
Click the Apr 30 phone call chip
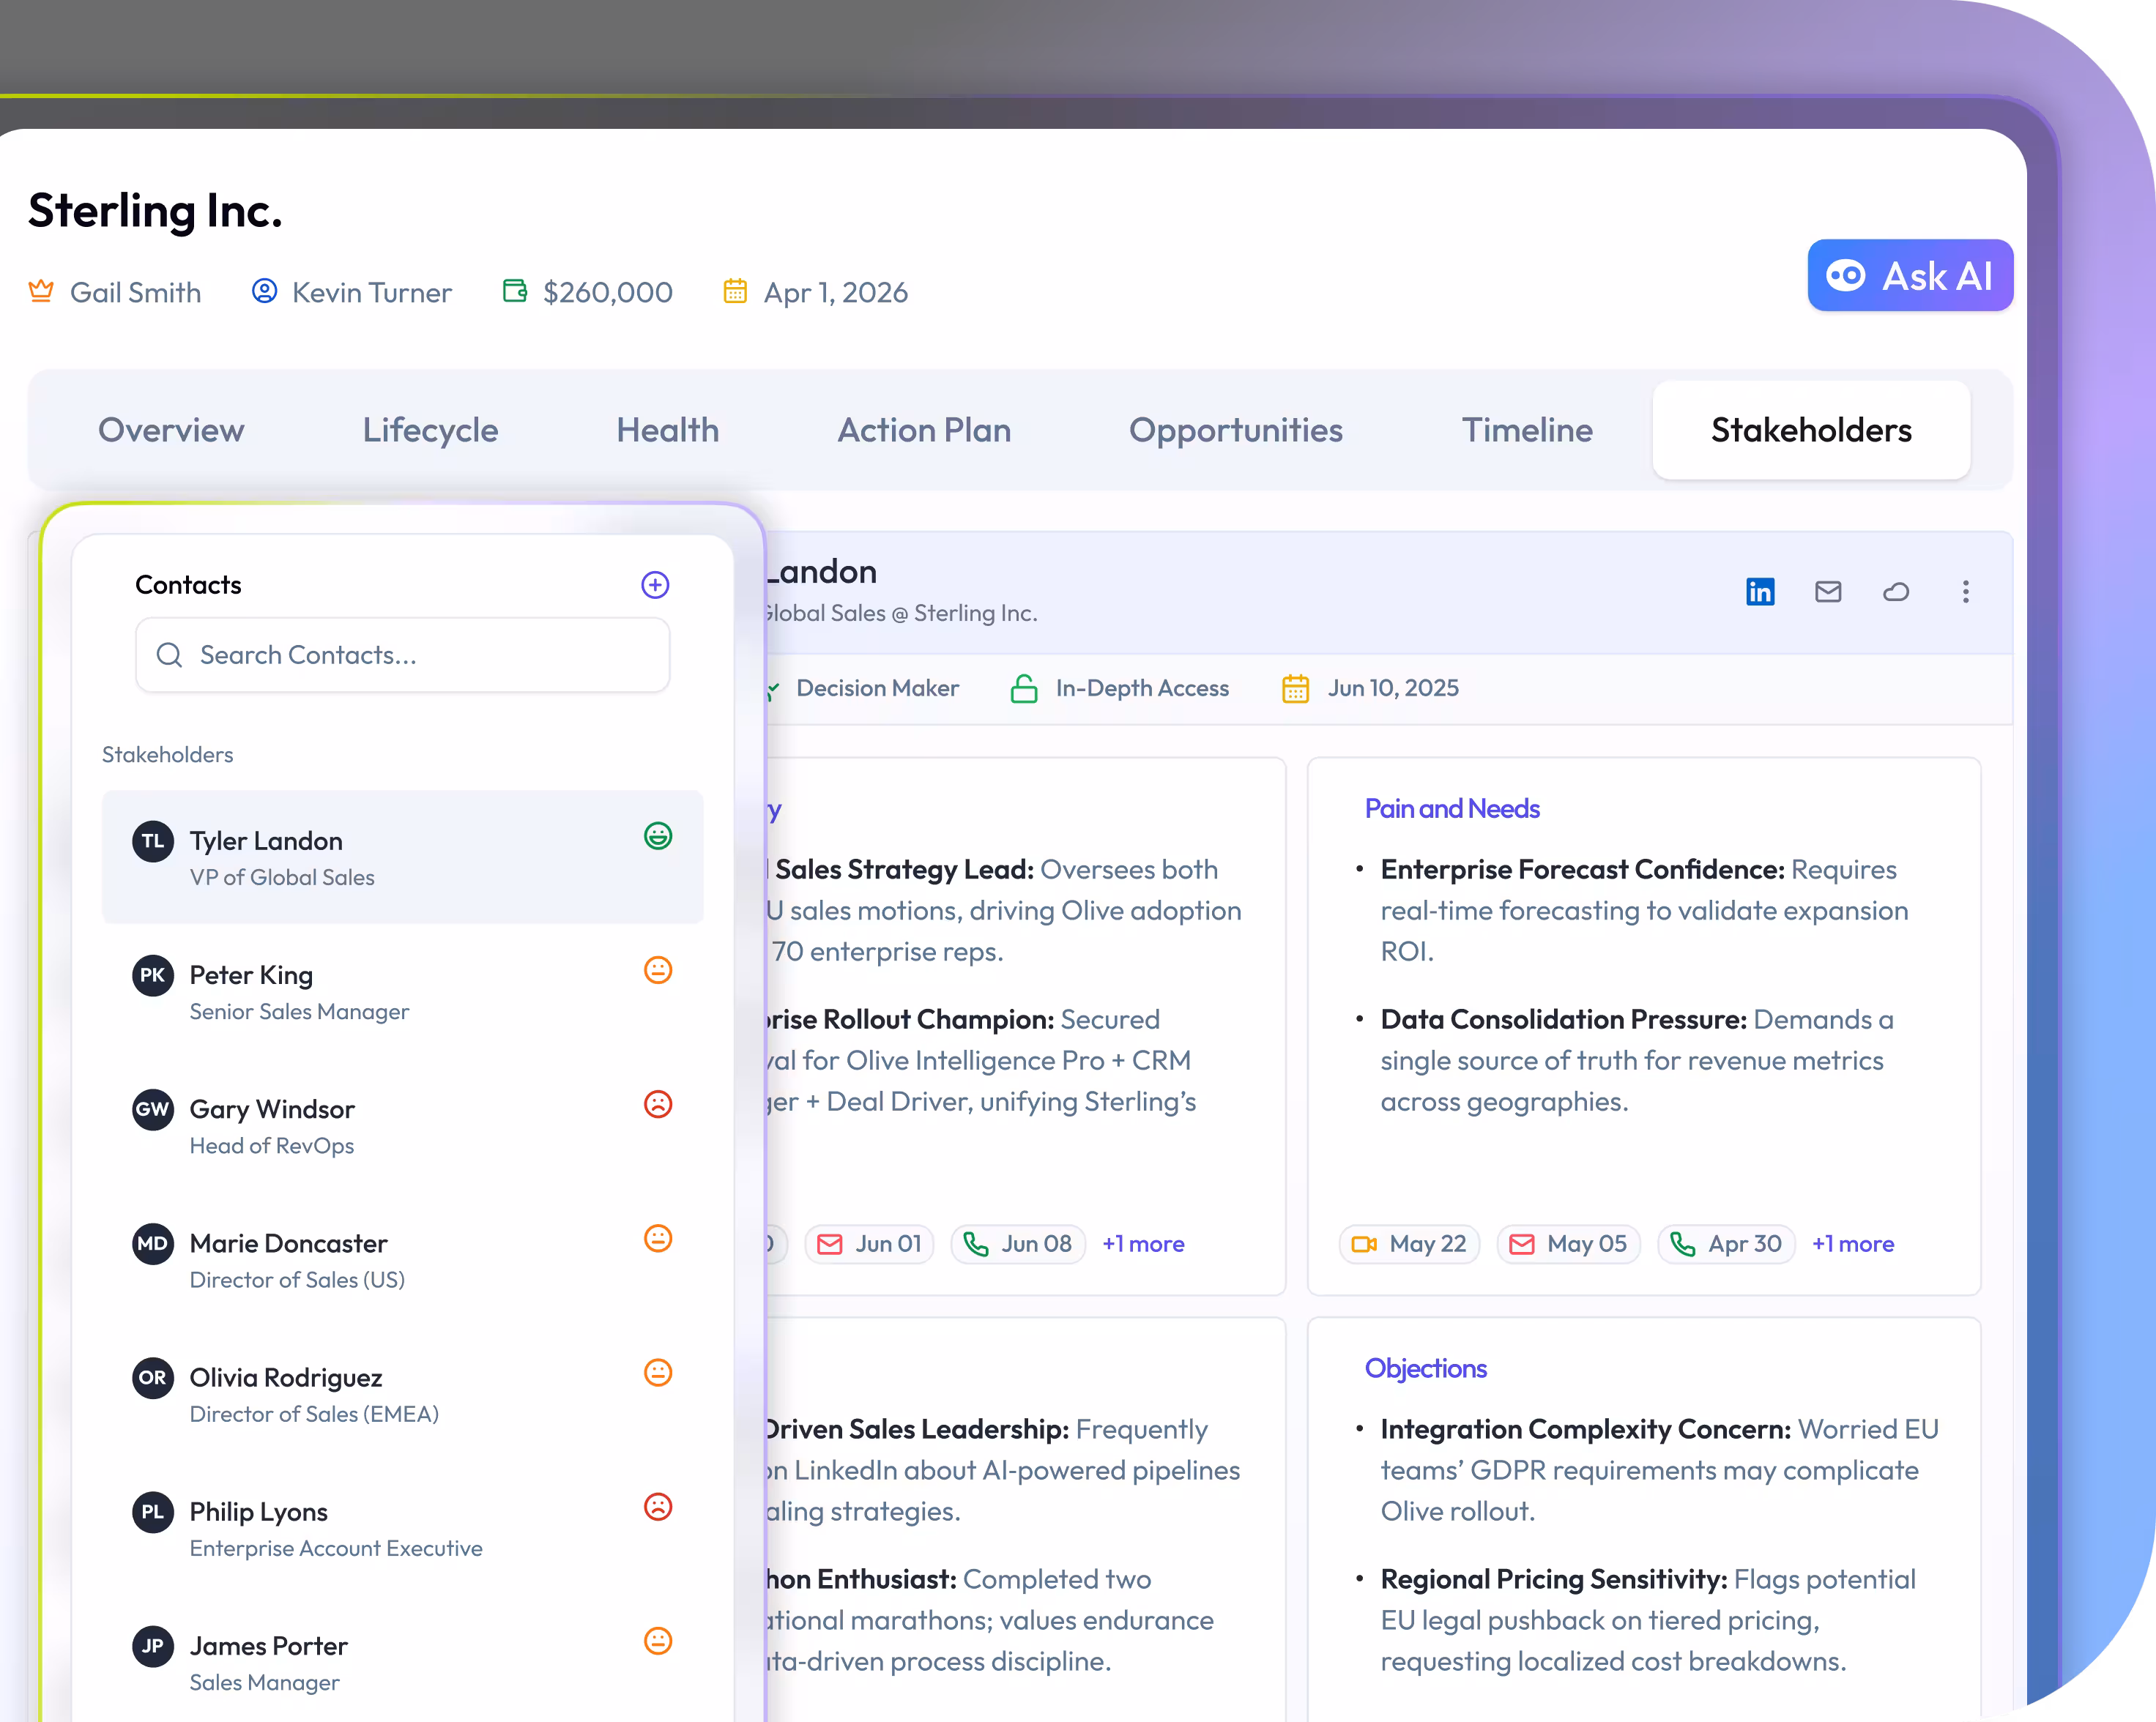click(1727, 1244)
